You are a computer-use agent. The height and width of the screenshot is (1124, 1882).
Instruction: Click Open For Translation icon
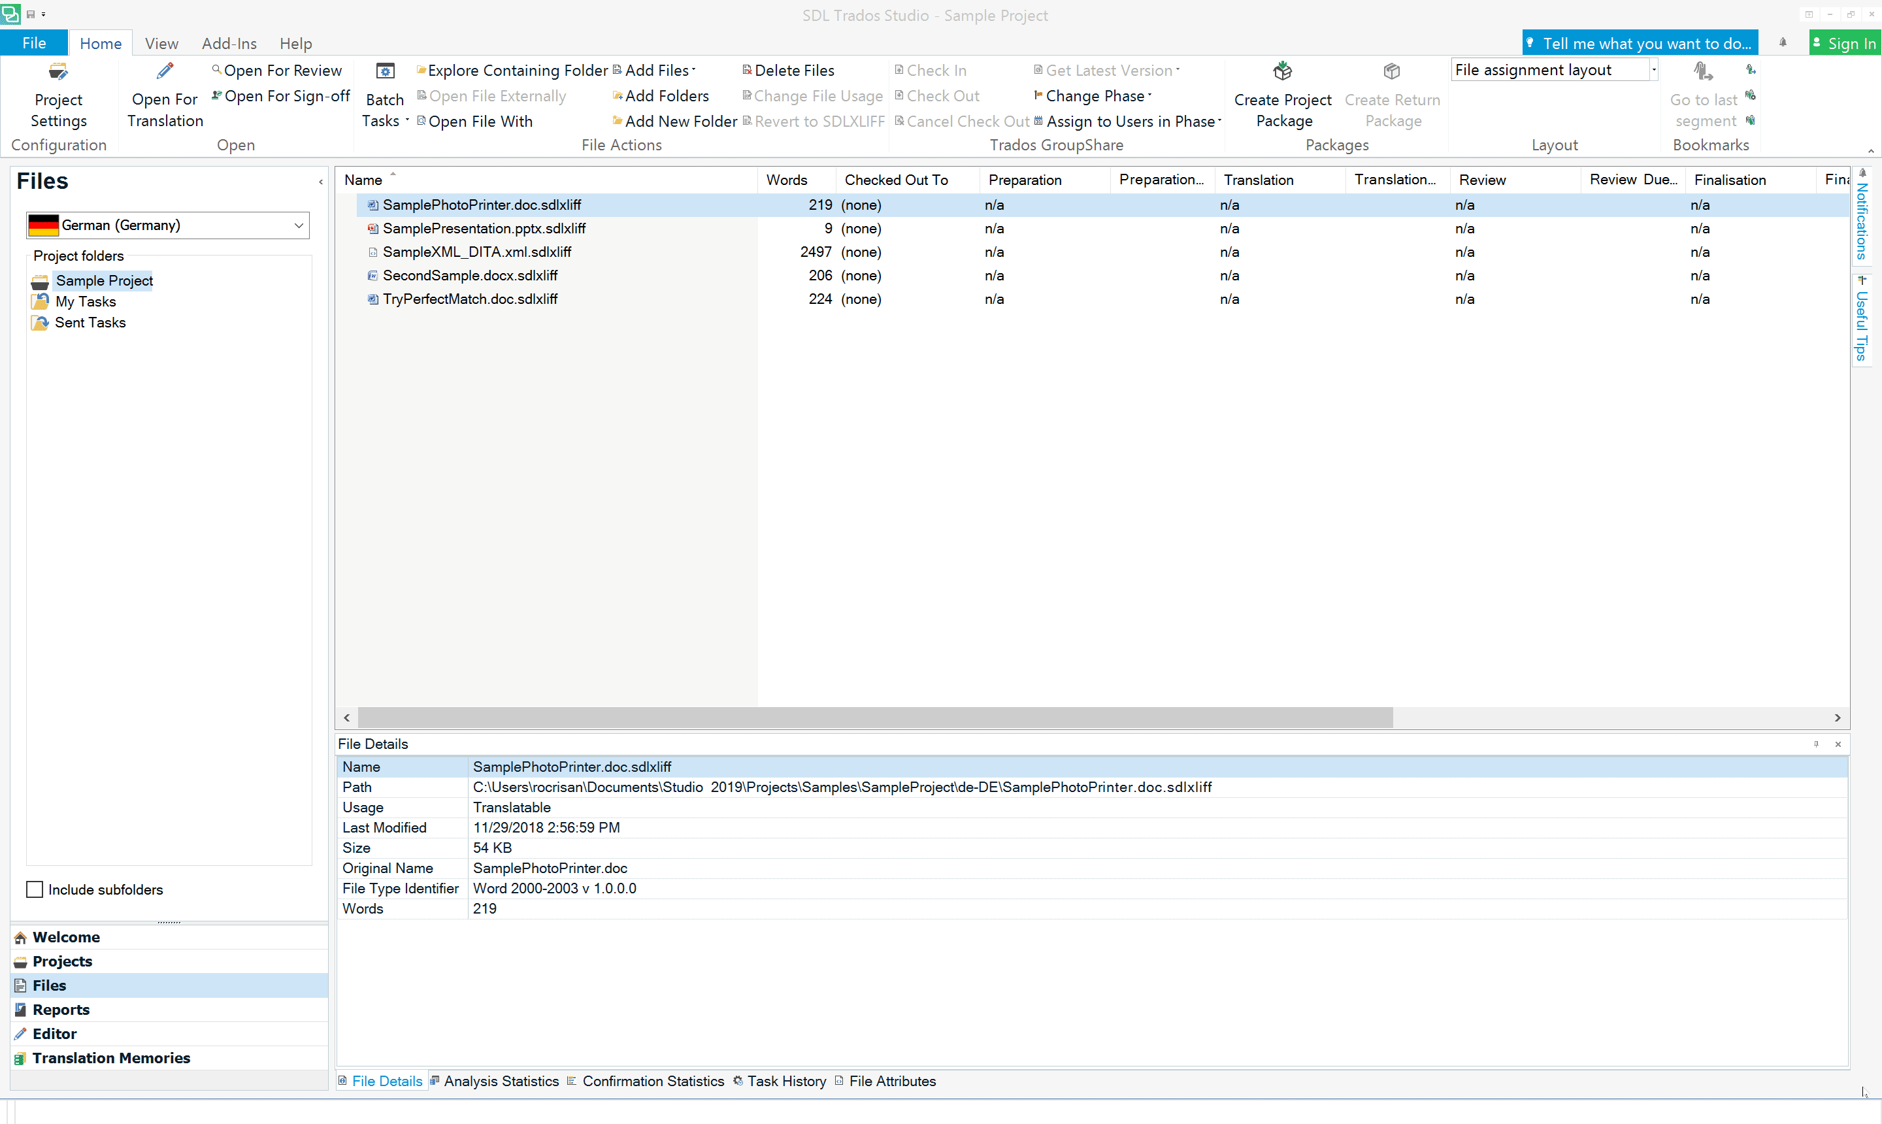click(x=165, y=72)
